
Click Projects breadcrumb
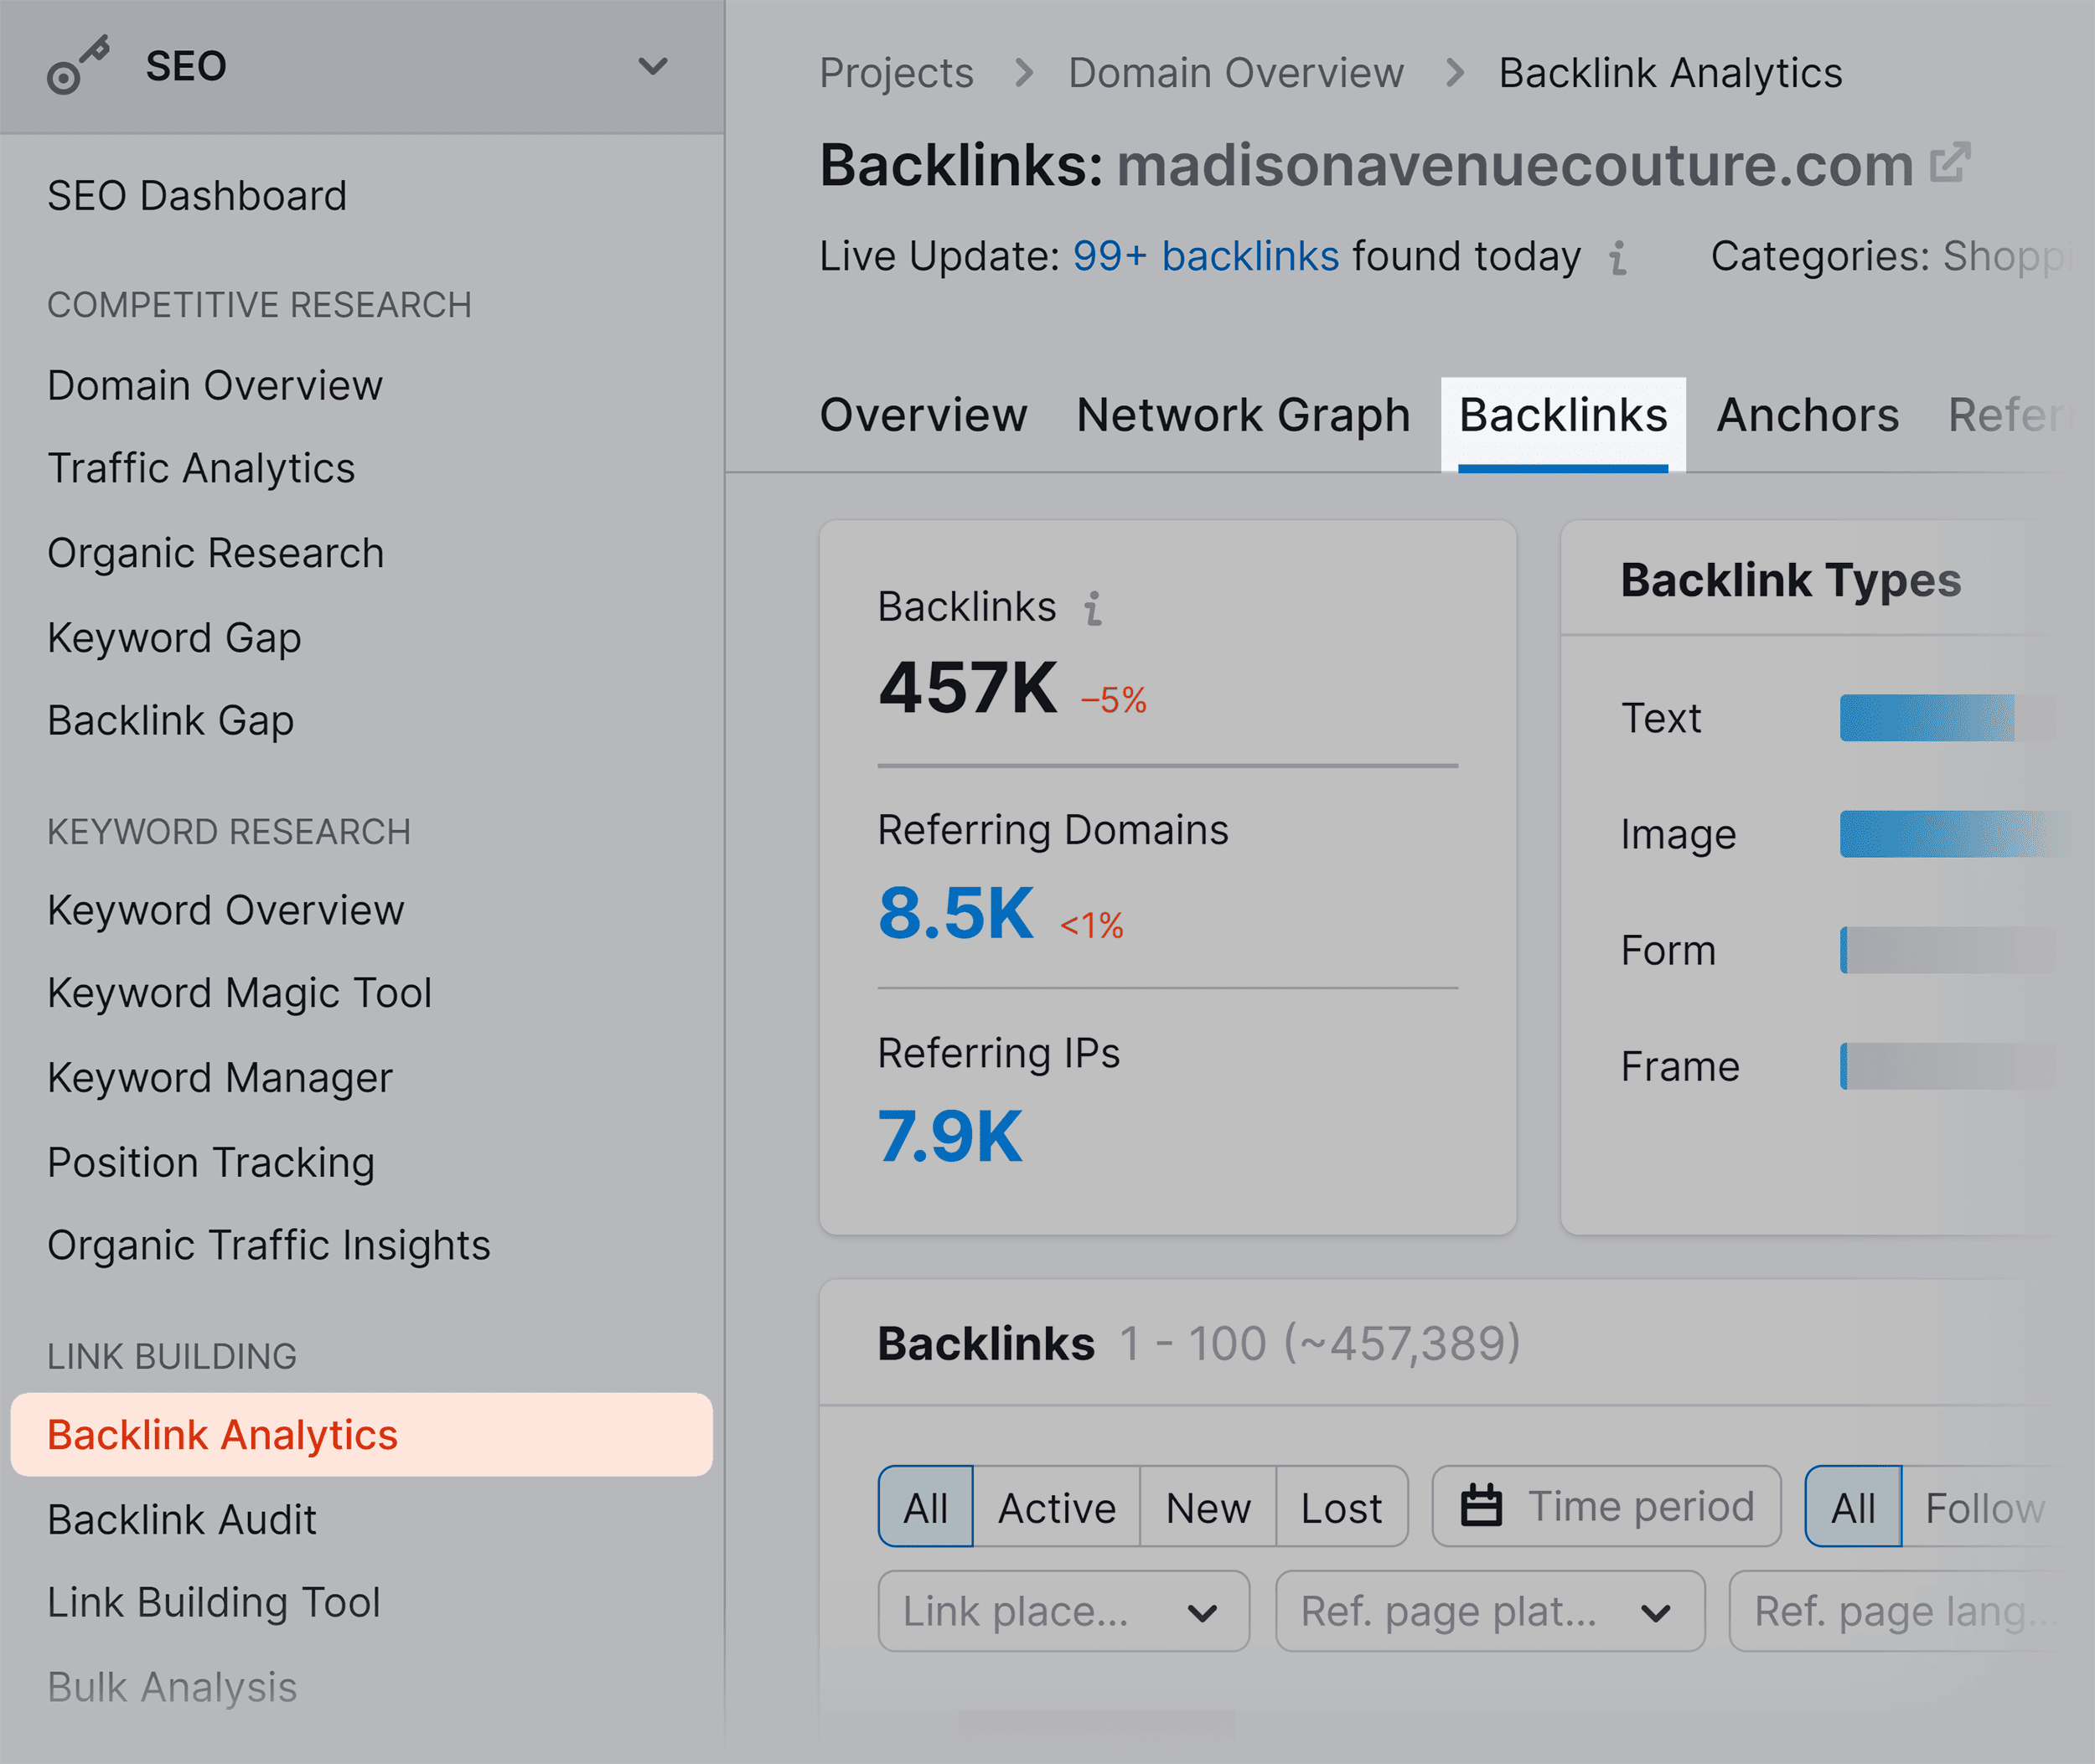897,73
